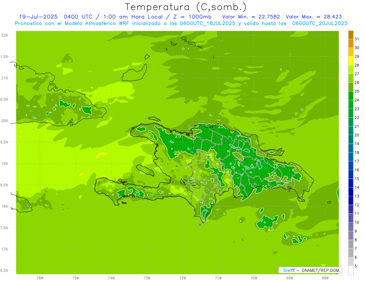
Task: Click the "21N" latitude label
Action: [5, 78]
